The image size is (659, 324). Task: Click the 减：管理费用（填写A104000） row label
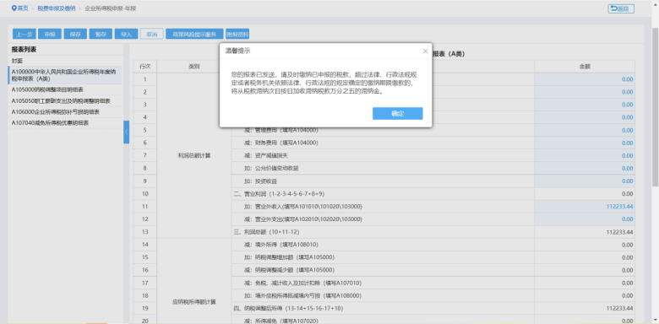click(280, 130)
